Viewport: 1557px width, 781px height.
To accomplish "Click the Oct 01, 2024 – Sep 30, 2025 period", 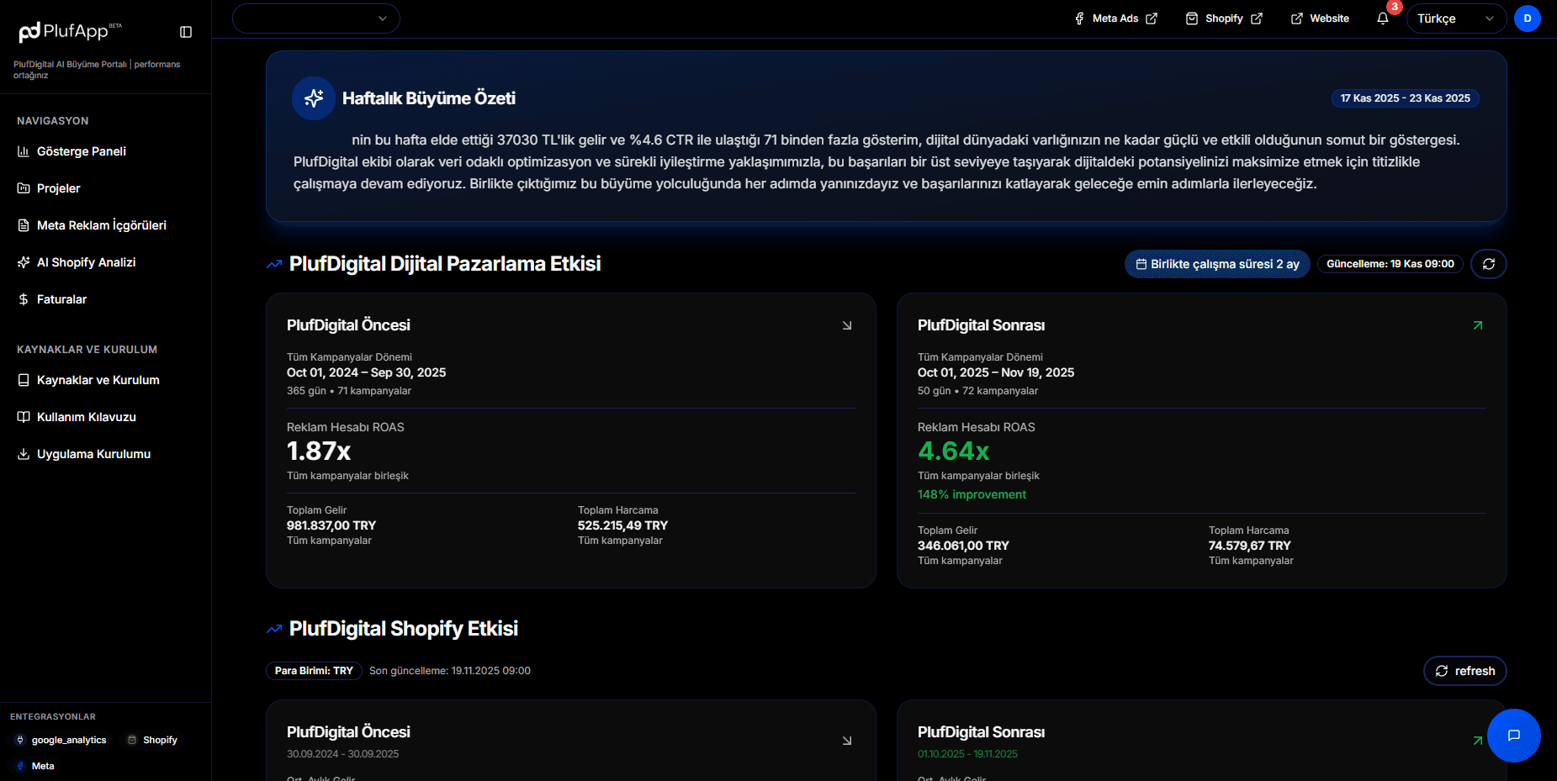I will point(367,372).
